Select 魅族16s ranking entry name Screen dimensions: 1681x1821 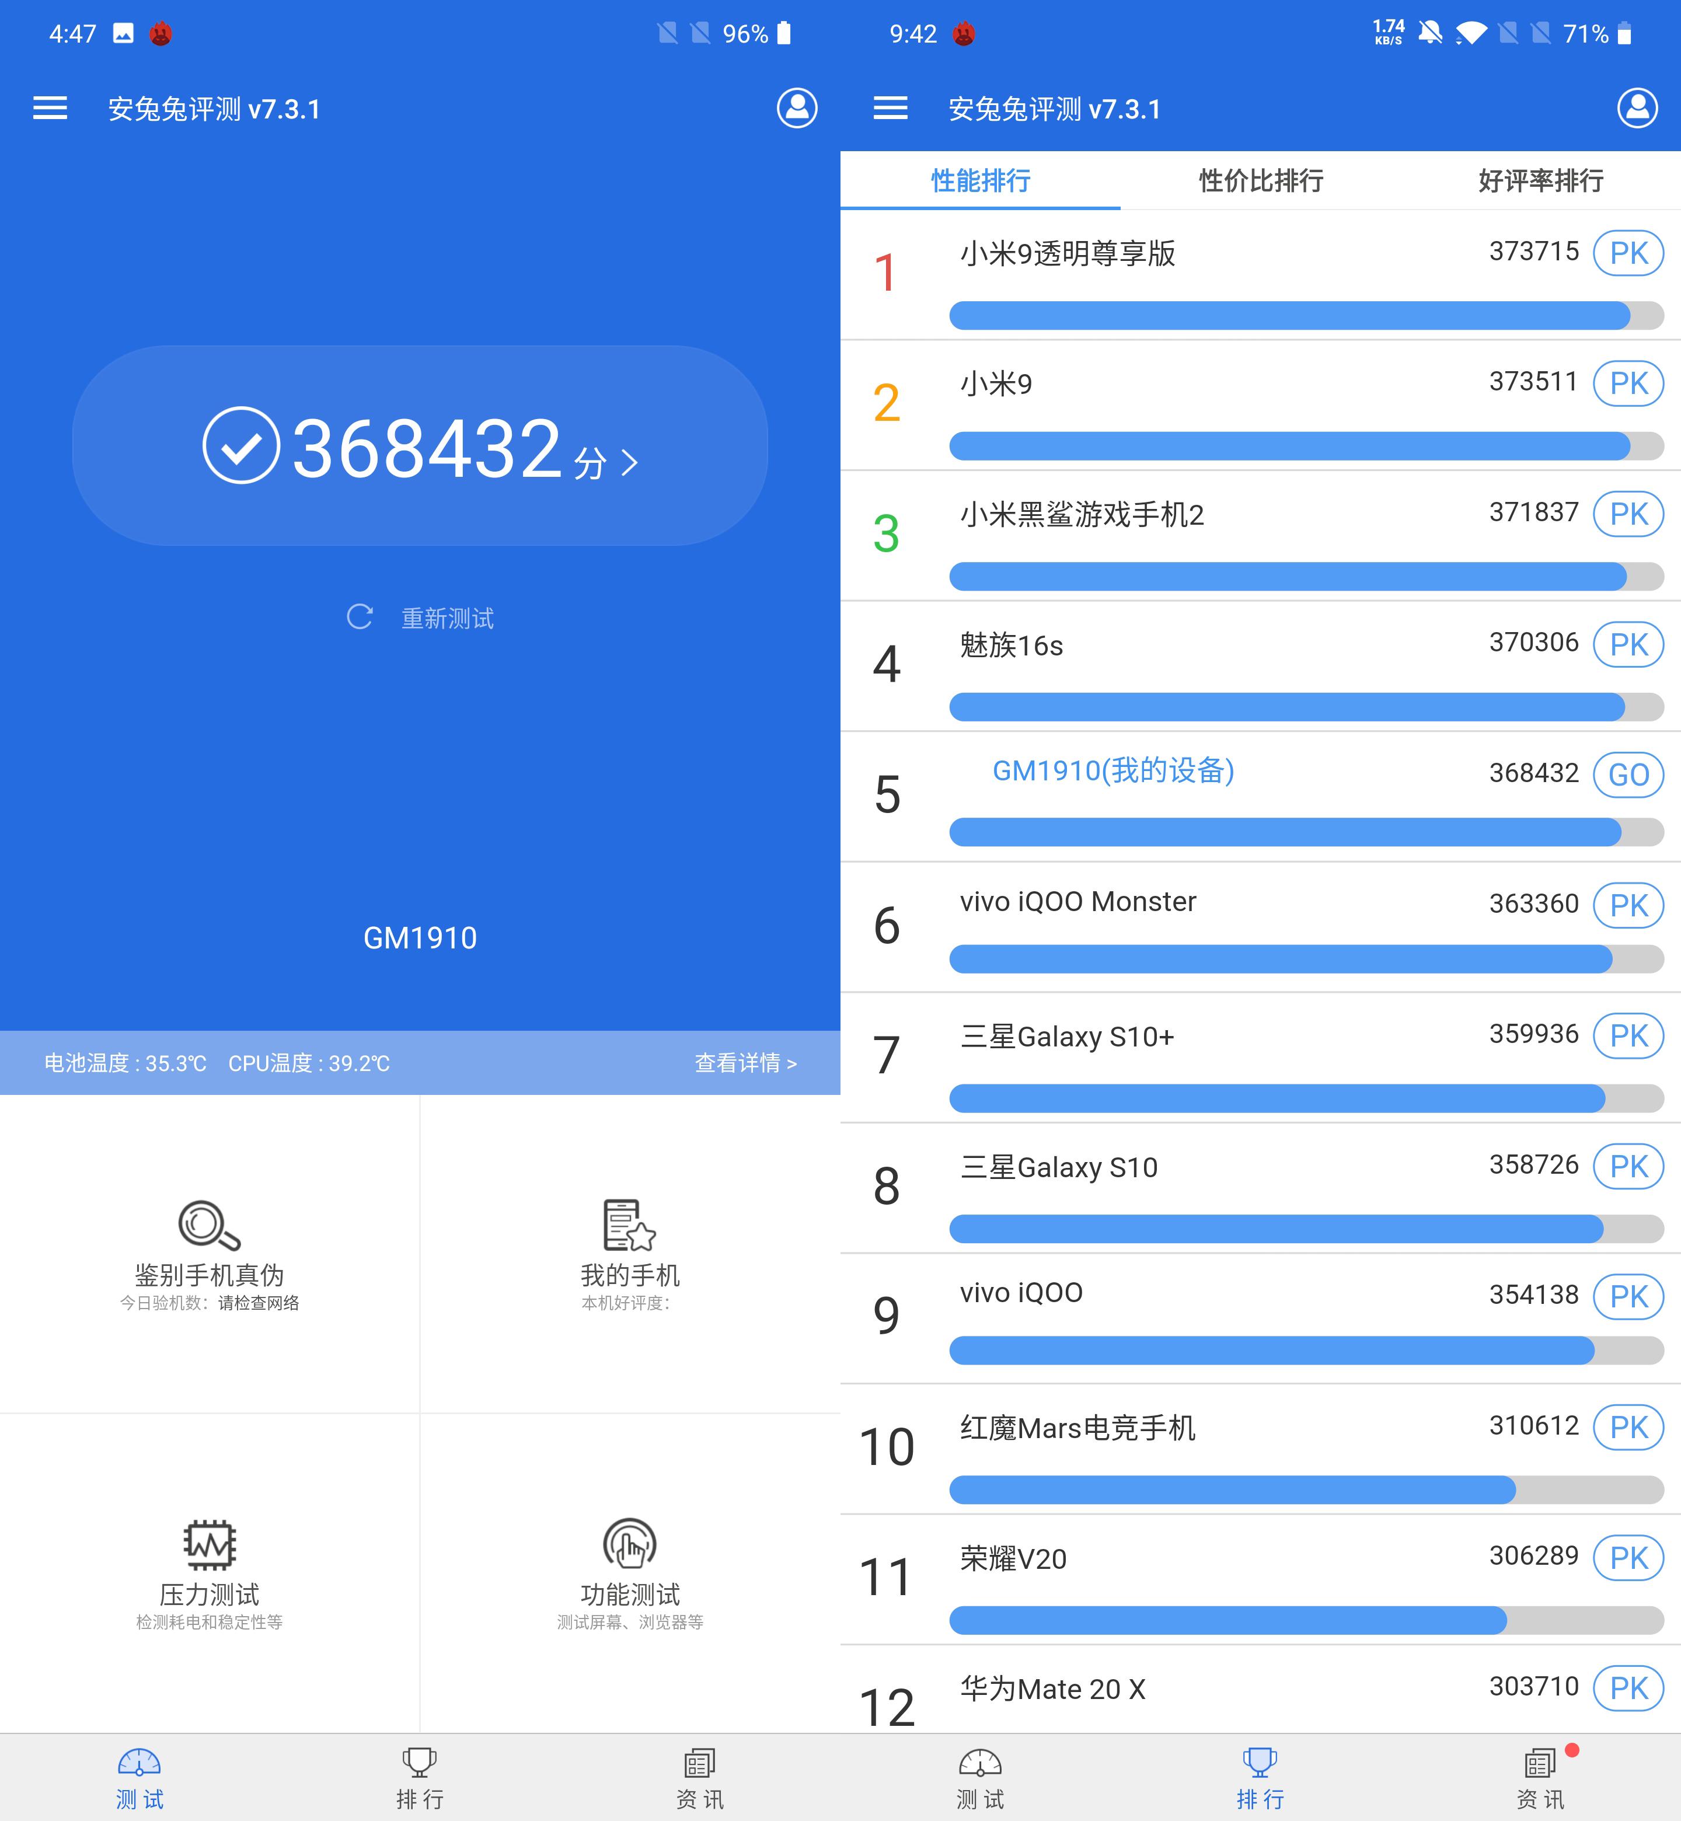tap(1010, 645)
